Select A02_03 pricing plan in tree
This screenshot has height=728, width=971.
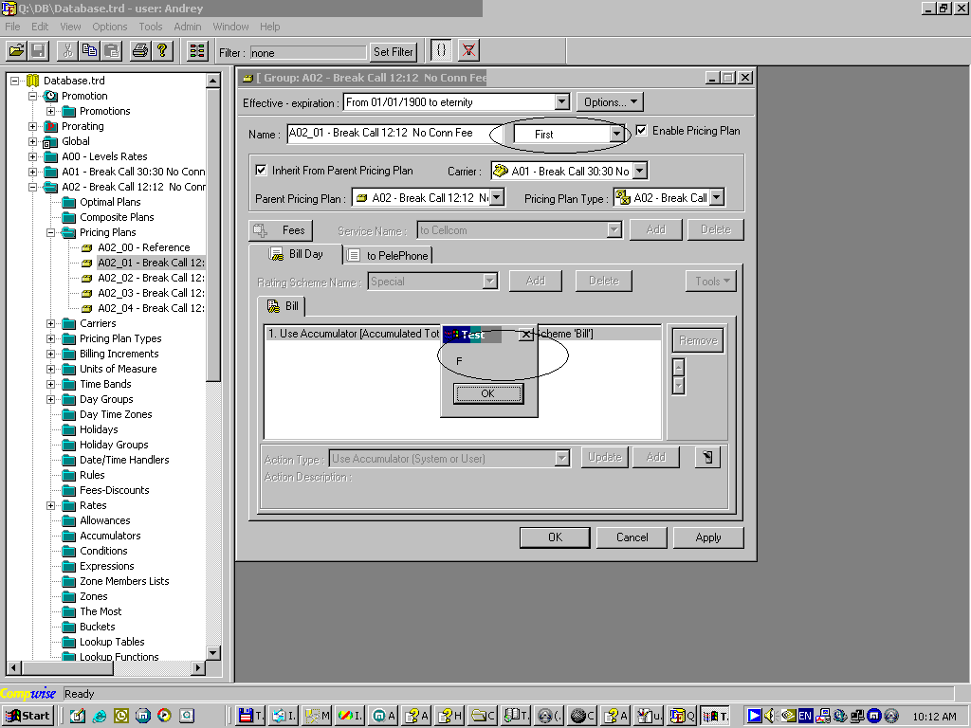point(150,293)
